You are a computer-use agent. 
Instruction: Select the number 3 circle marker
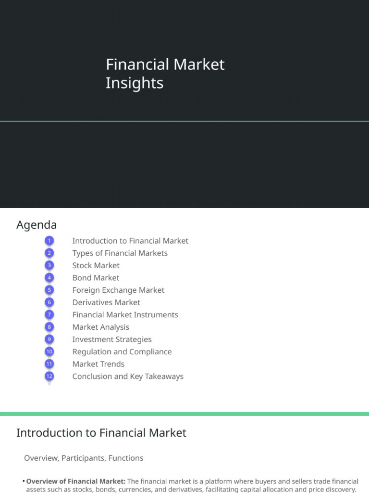click(49, 265)
